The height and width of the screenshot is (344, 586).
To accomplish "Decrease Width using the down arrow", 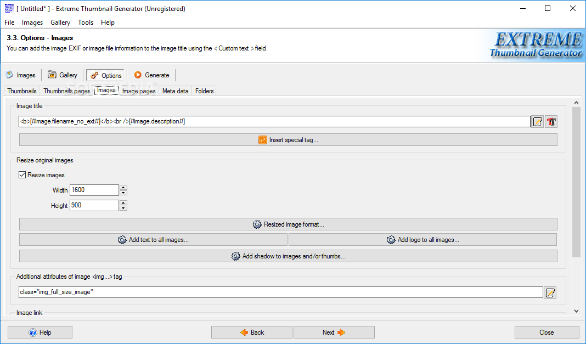I will [x=123, y=193].
